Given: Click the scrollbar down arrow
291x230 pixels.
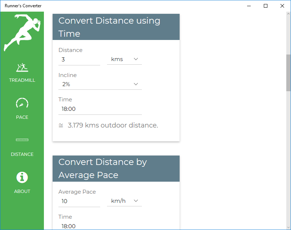Looking at the screenshot, I should 288,227.
